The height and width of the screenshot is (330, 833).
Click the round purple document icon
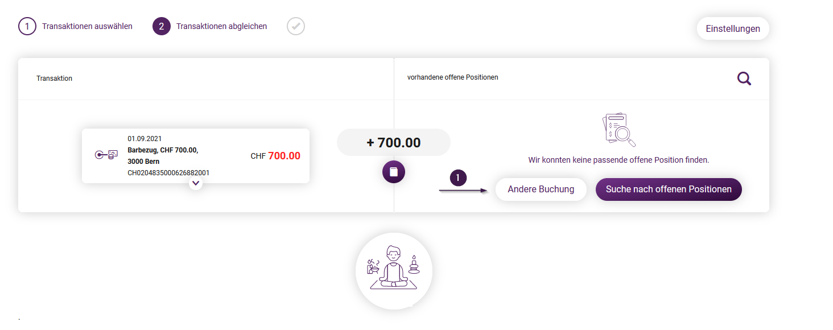[x=393, y=171]
